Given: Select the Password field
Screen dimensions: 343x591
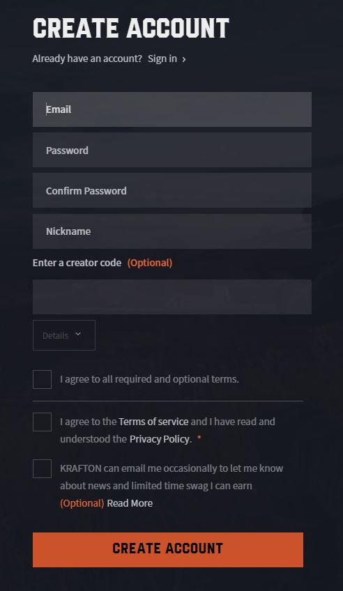Looking at the screenshot, I should tap(172, 150).
